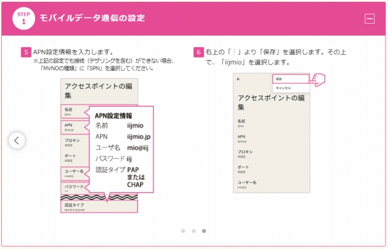Click the iijmio.jp APN value in callout
Viewport: 388px width, 249px height.
tap(139, 137)
